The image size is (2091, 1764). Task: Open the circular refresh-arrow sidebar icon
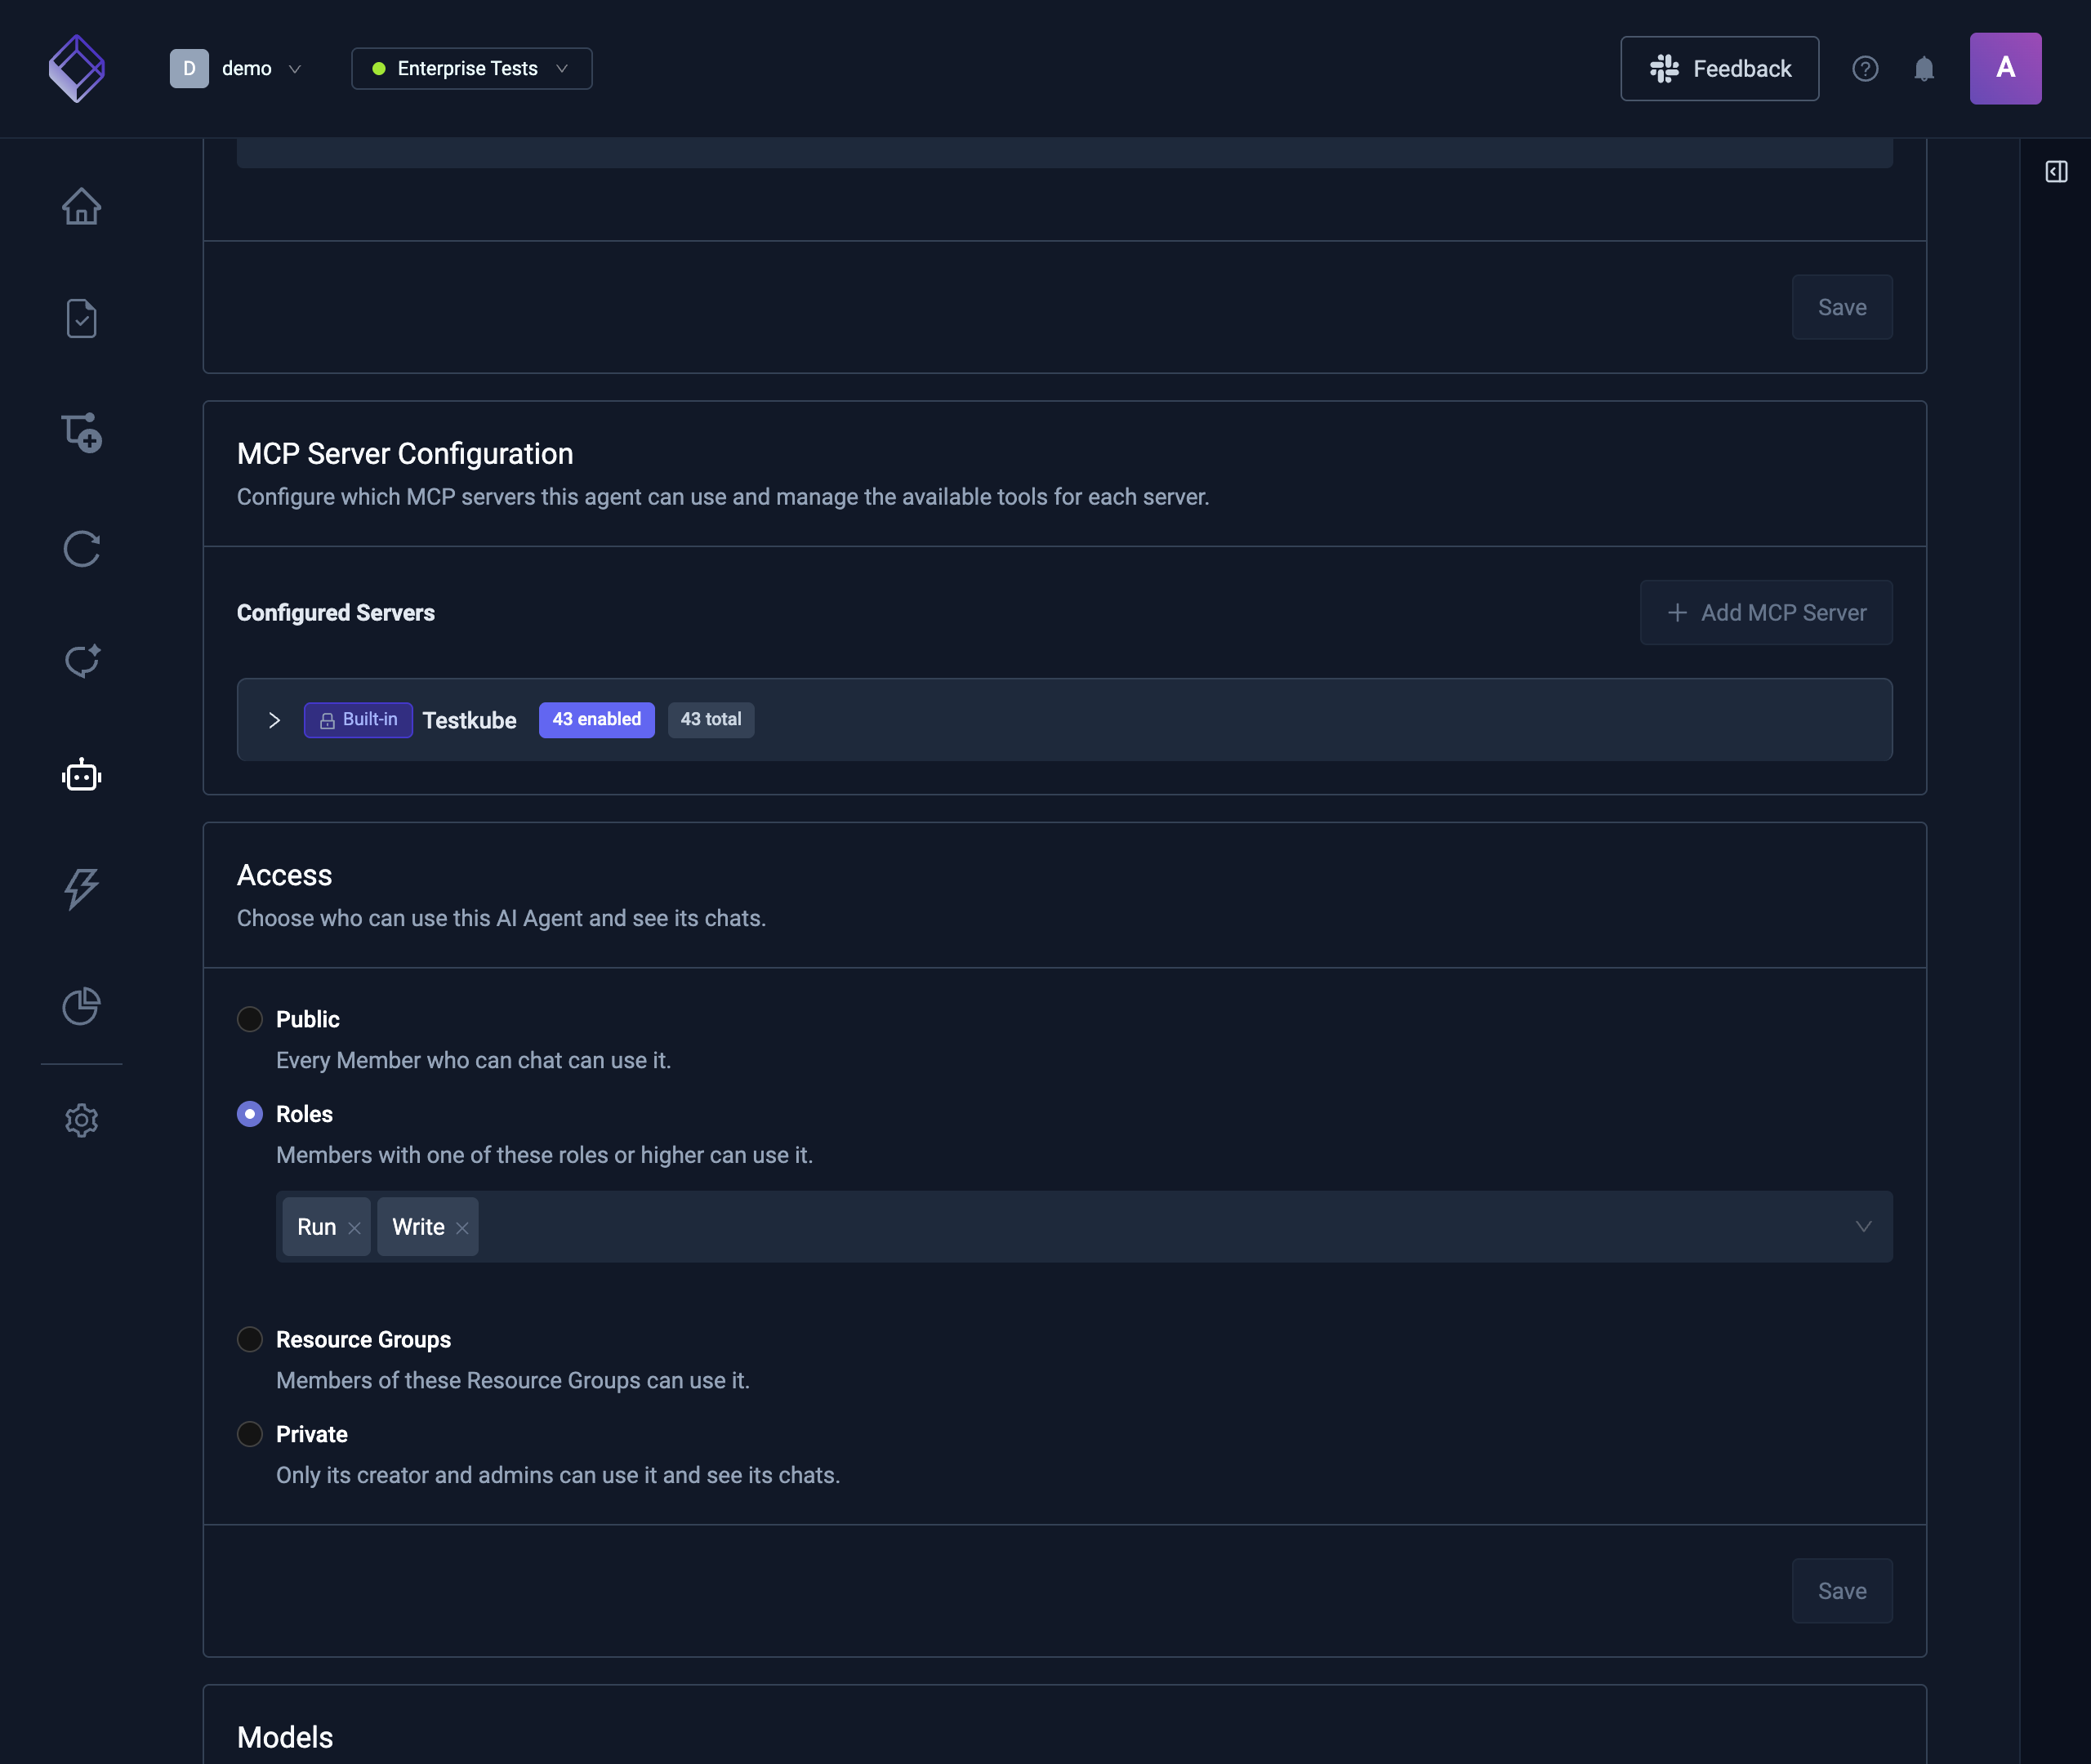pyautogui.click(x=81, y=548)
